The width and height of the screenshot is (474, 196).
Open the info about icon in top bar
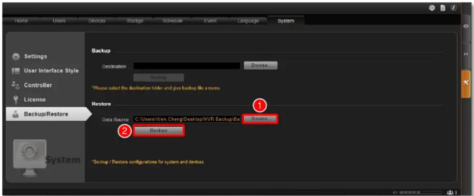[x=454, y=8]
